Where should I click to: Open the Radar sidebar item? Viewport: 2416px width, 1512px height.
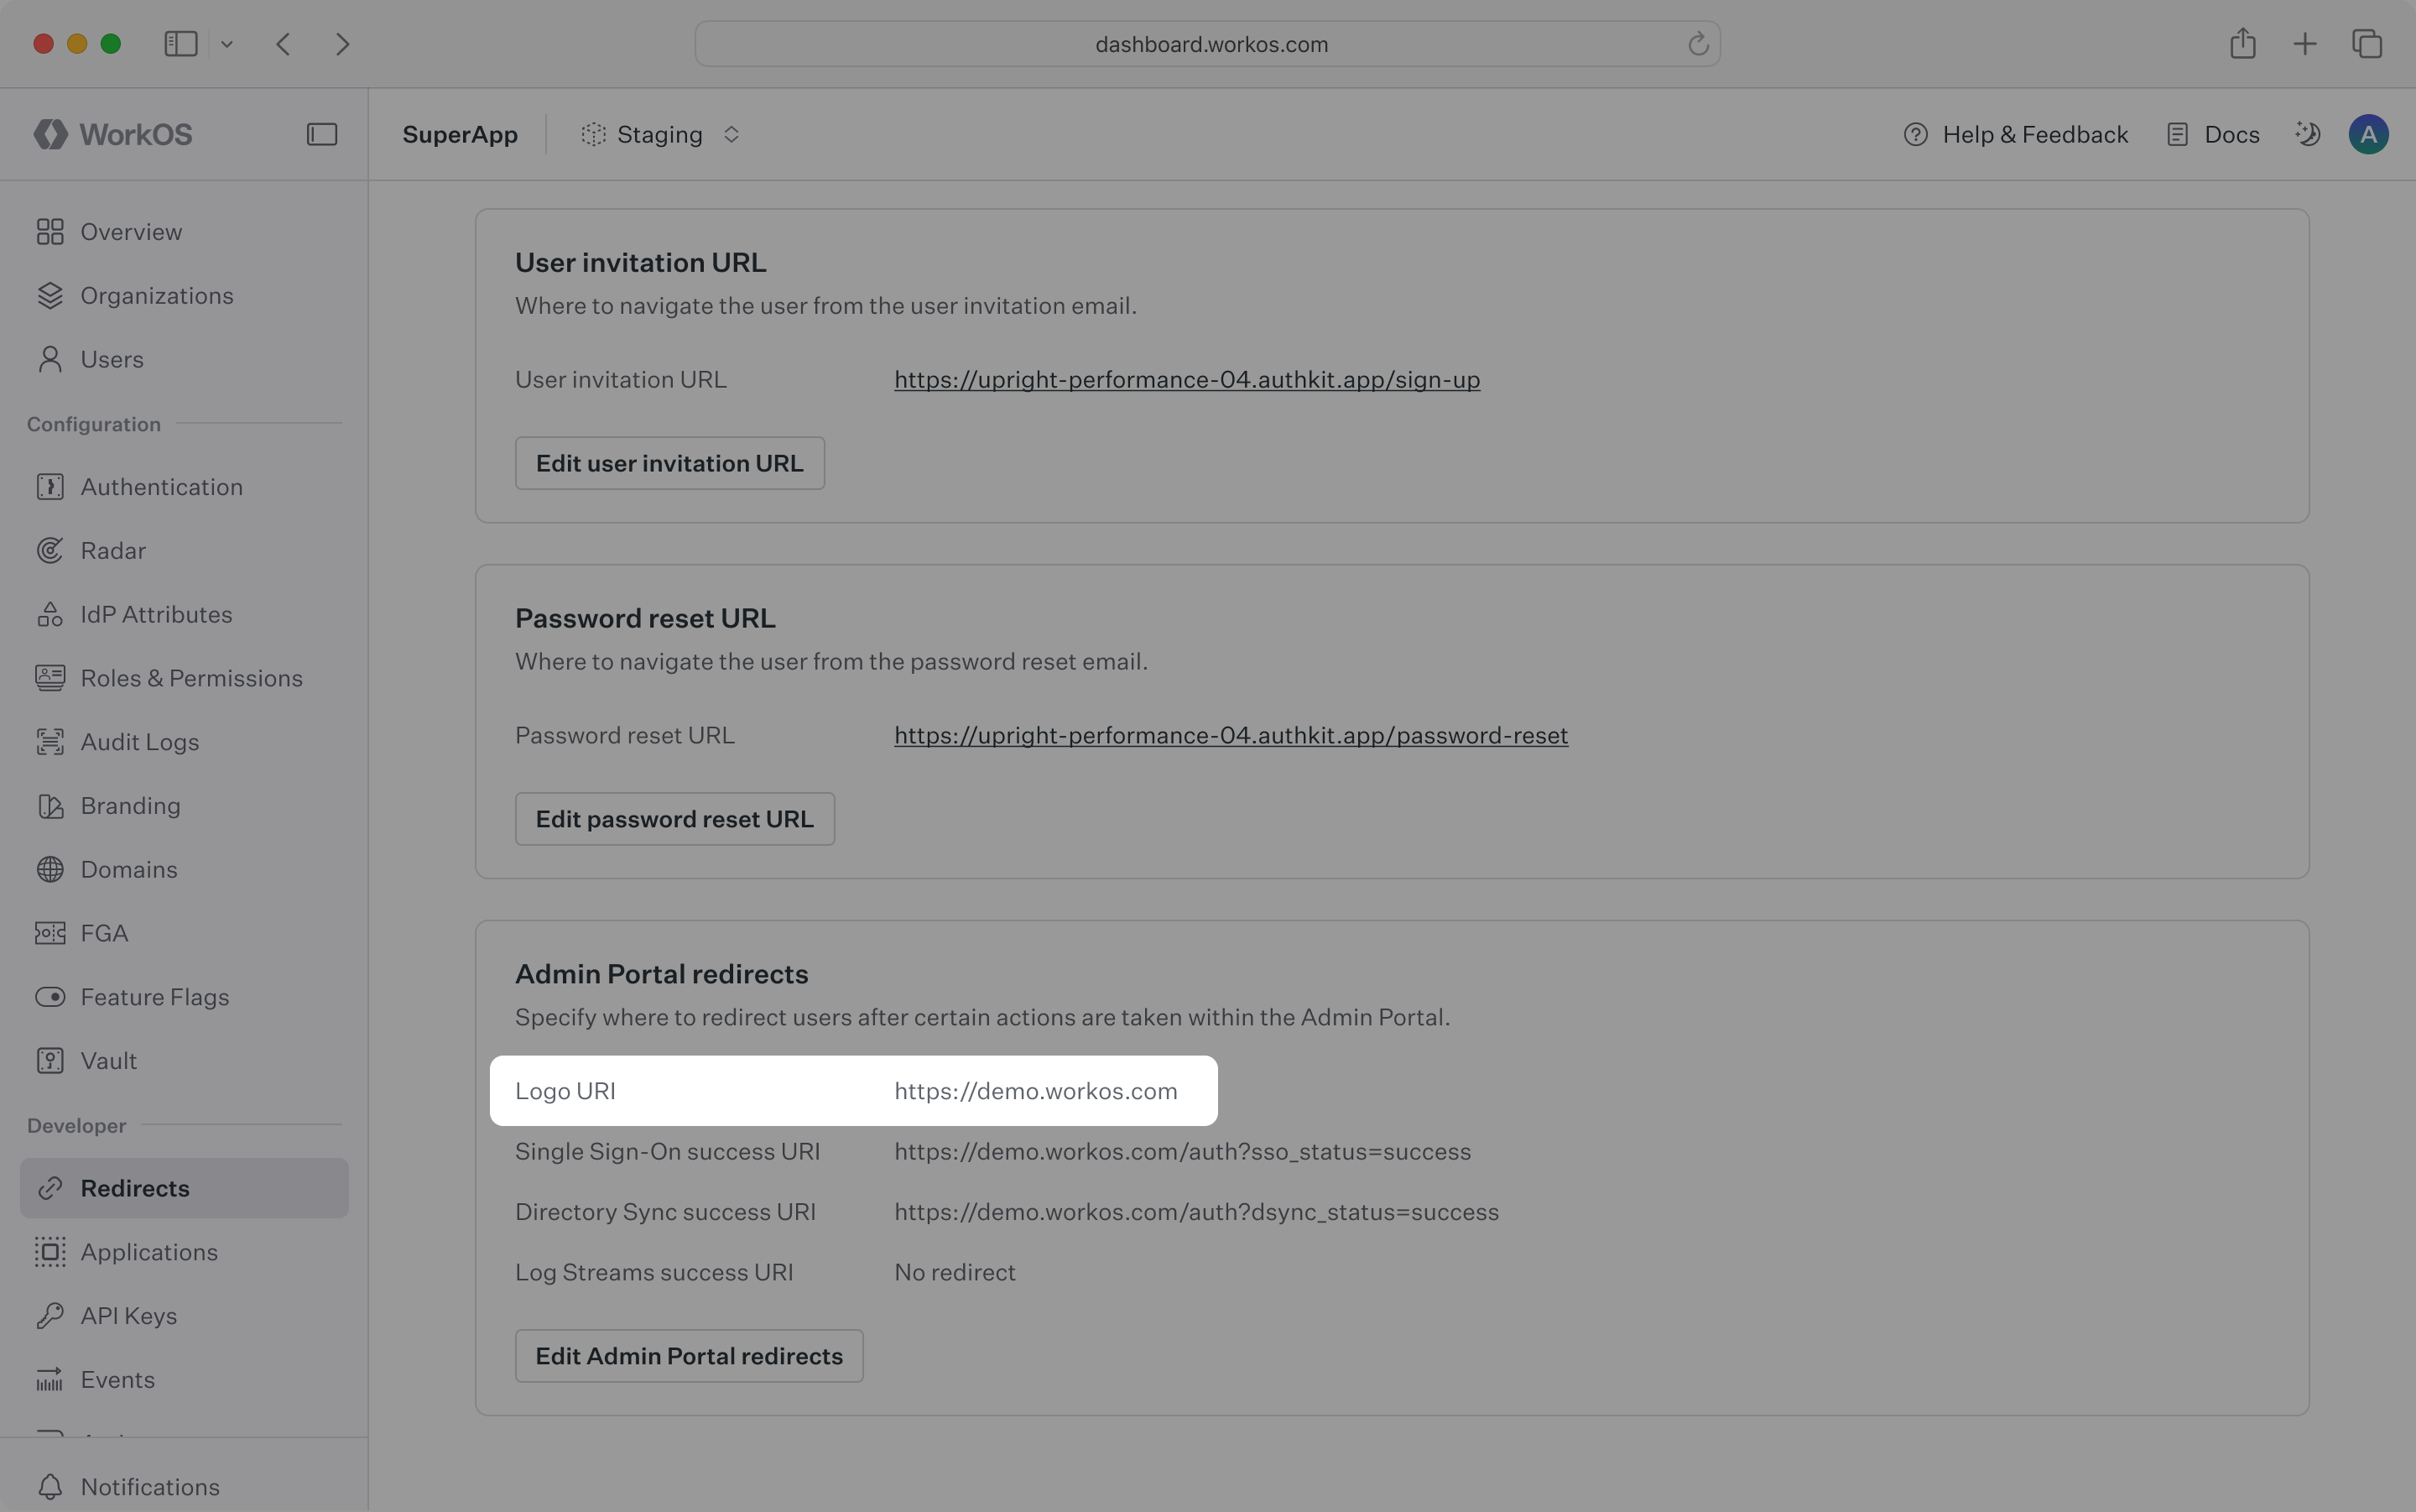pyautogui.click(x=112, y=551)
